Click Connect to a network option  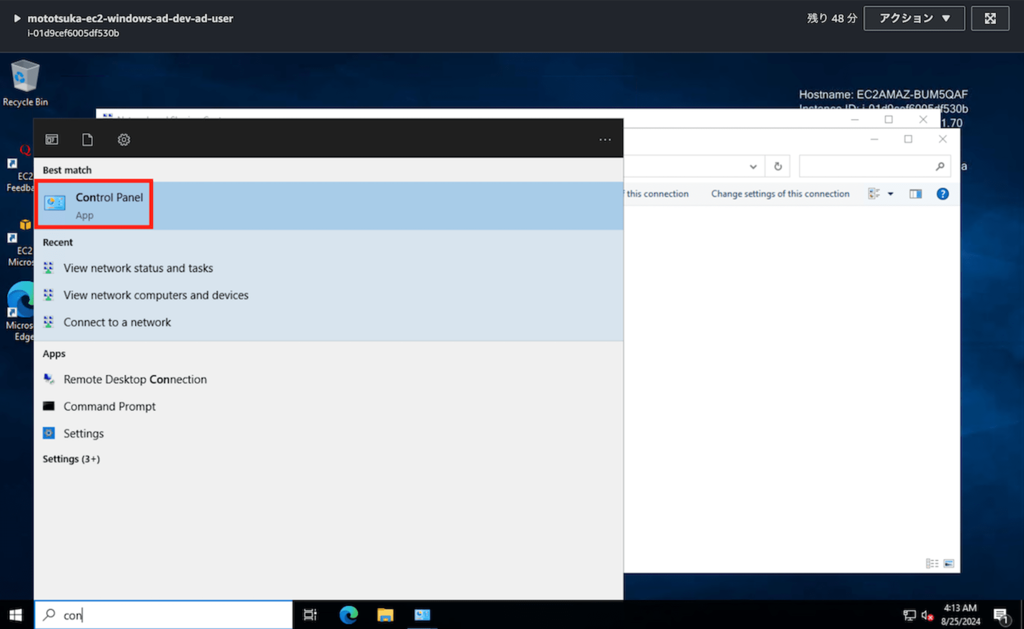118,322
